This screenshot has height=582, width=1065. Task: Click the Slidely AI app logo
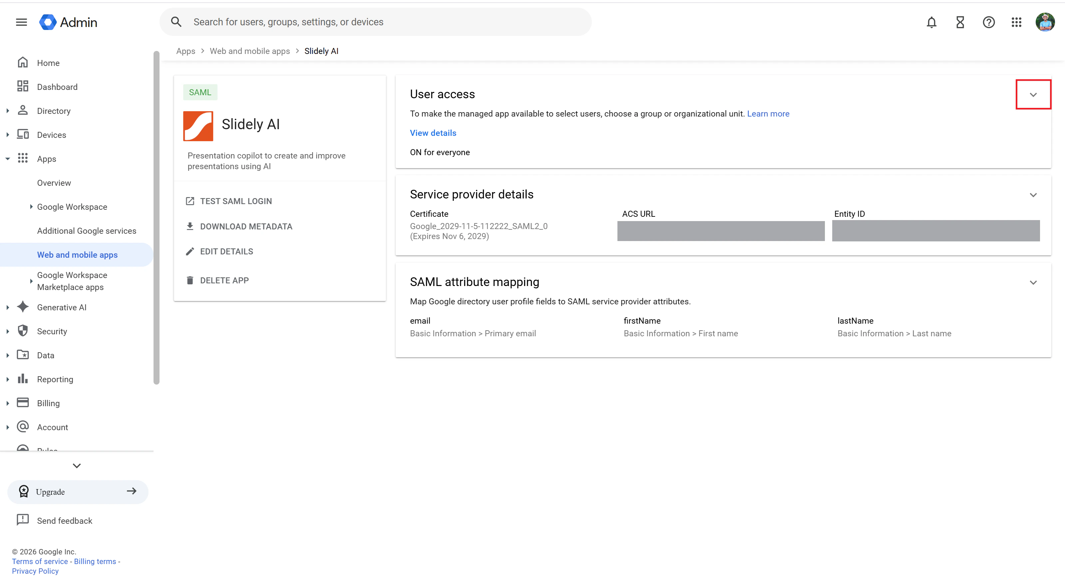tap(198, 126)
